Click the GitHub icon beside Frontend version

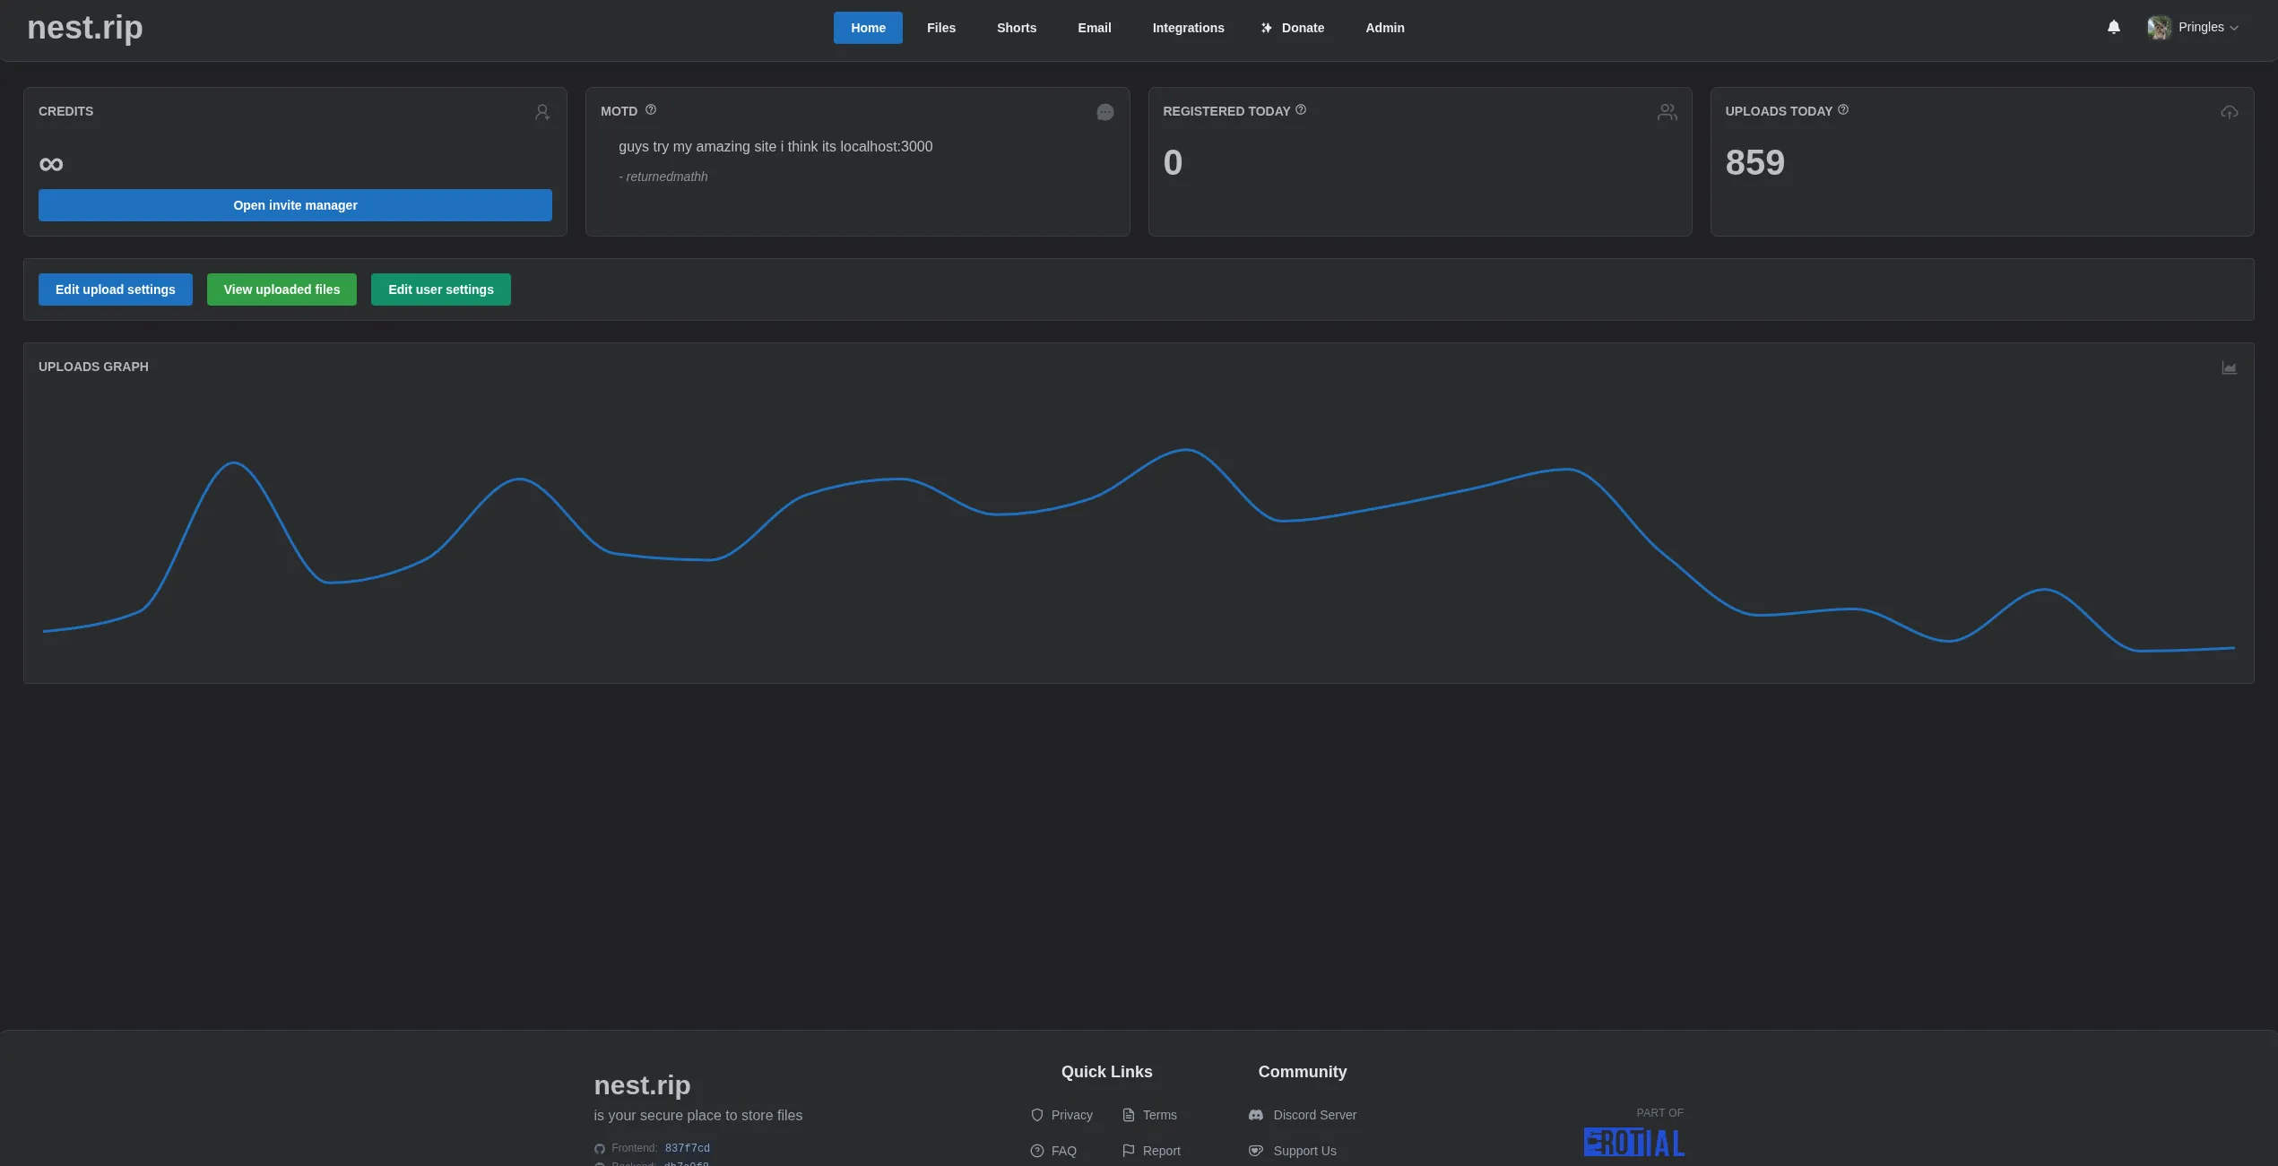coord(598,1148)
